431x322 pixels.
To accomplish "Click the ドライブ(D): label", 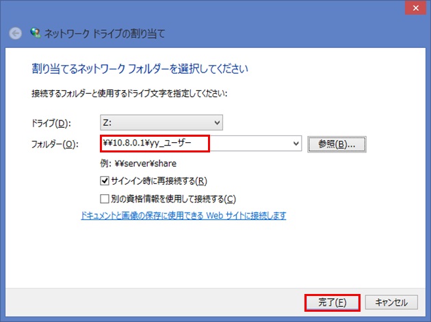I will point(51,123).
